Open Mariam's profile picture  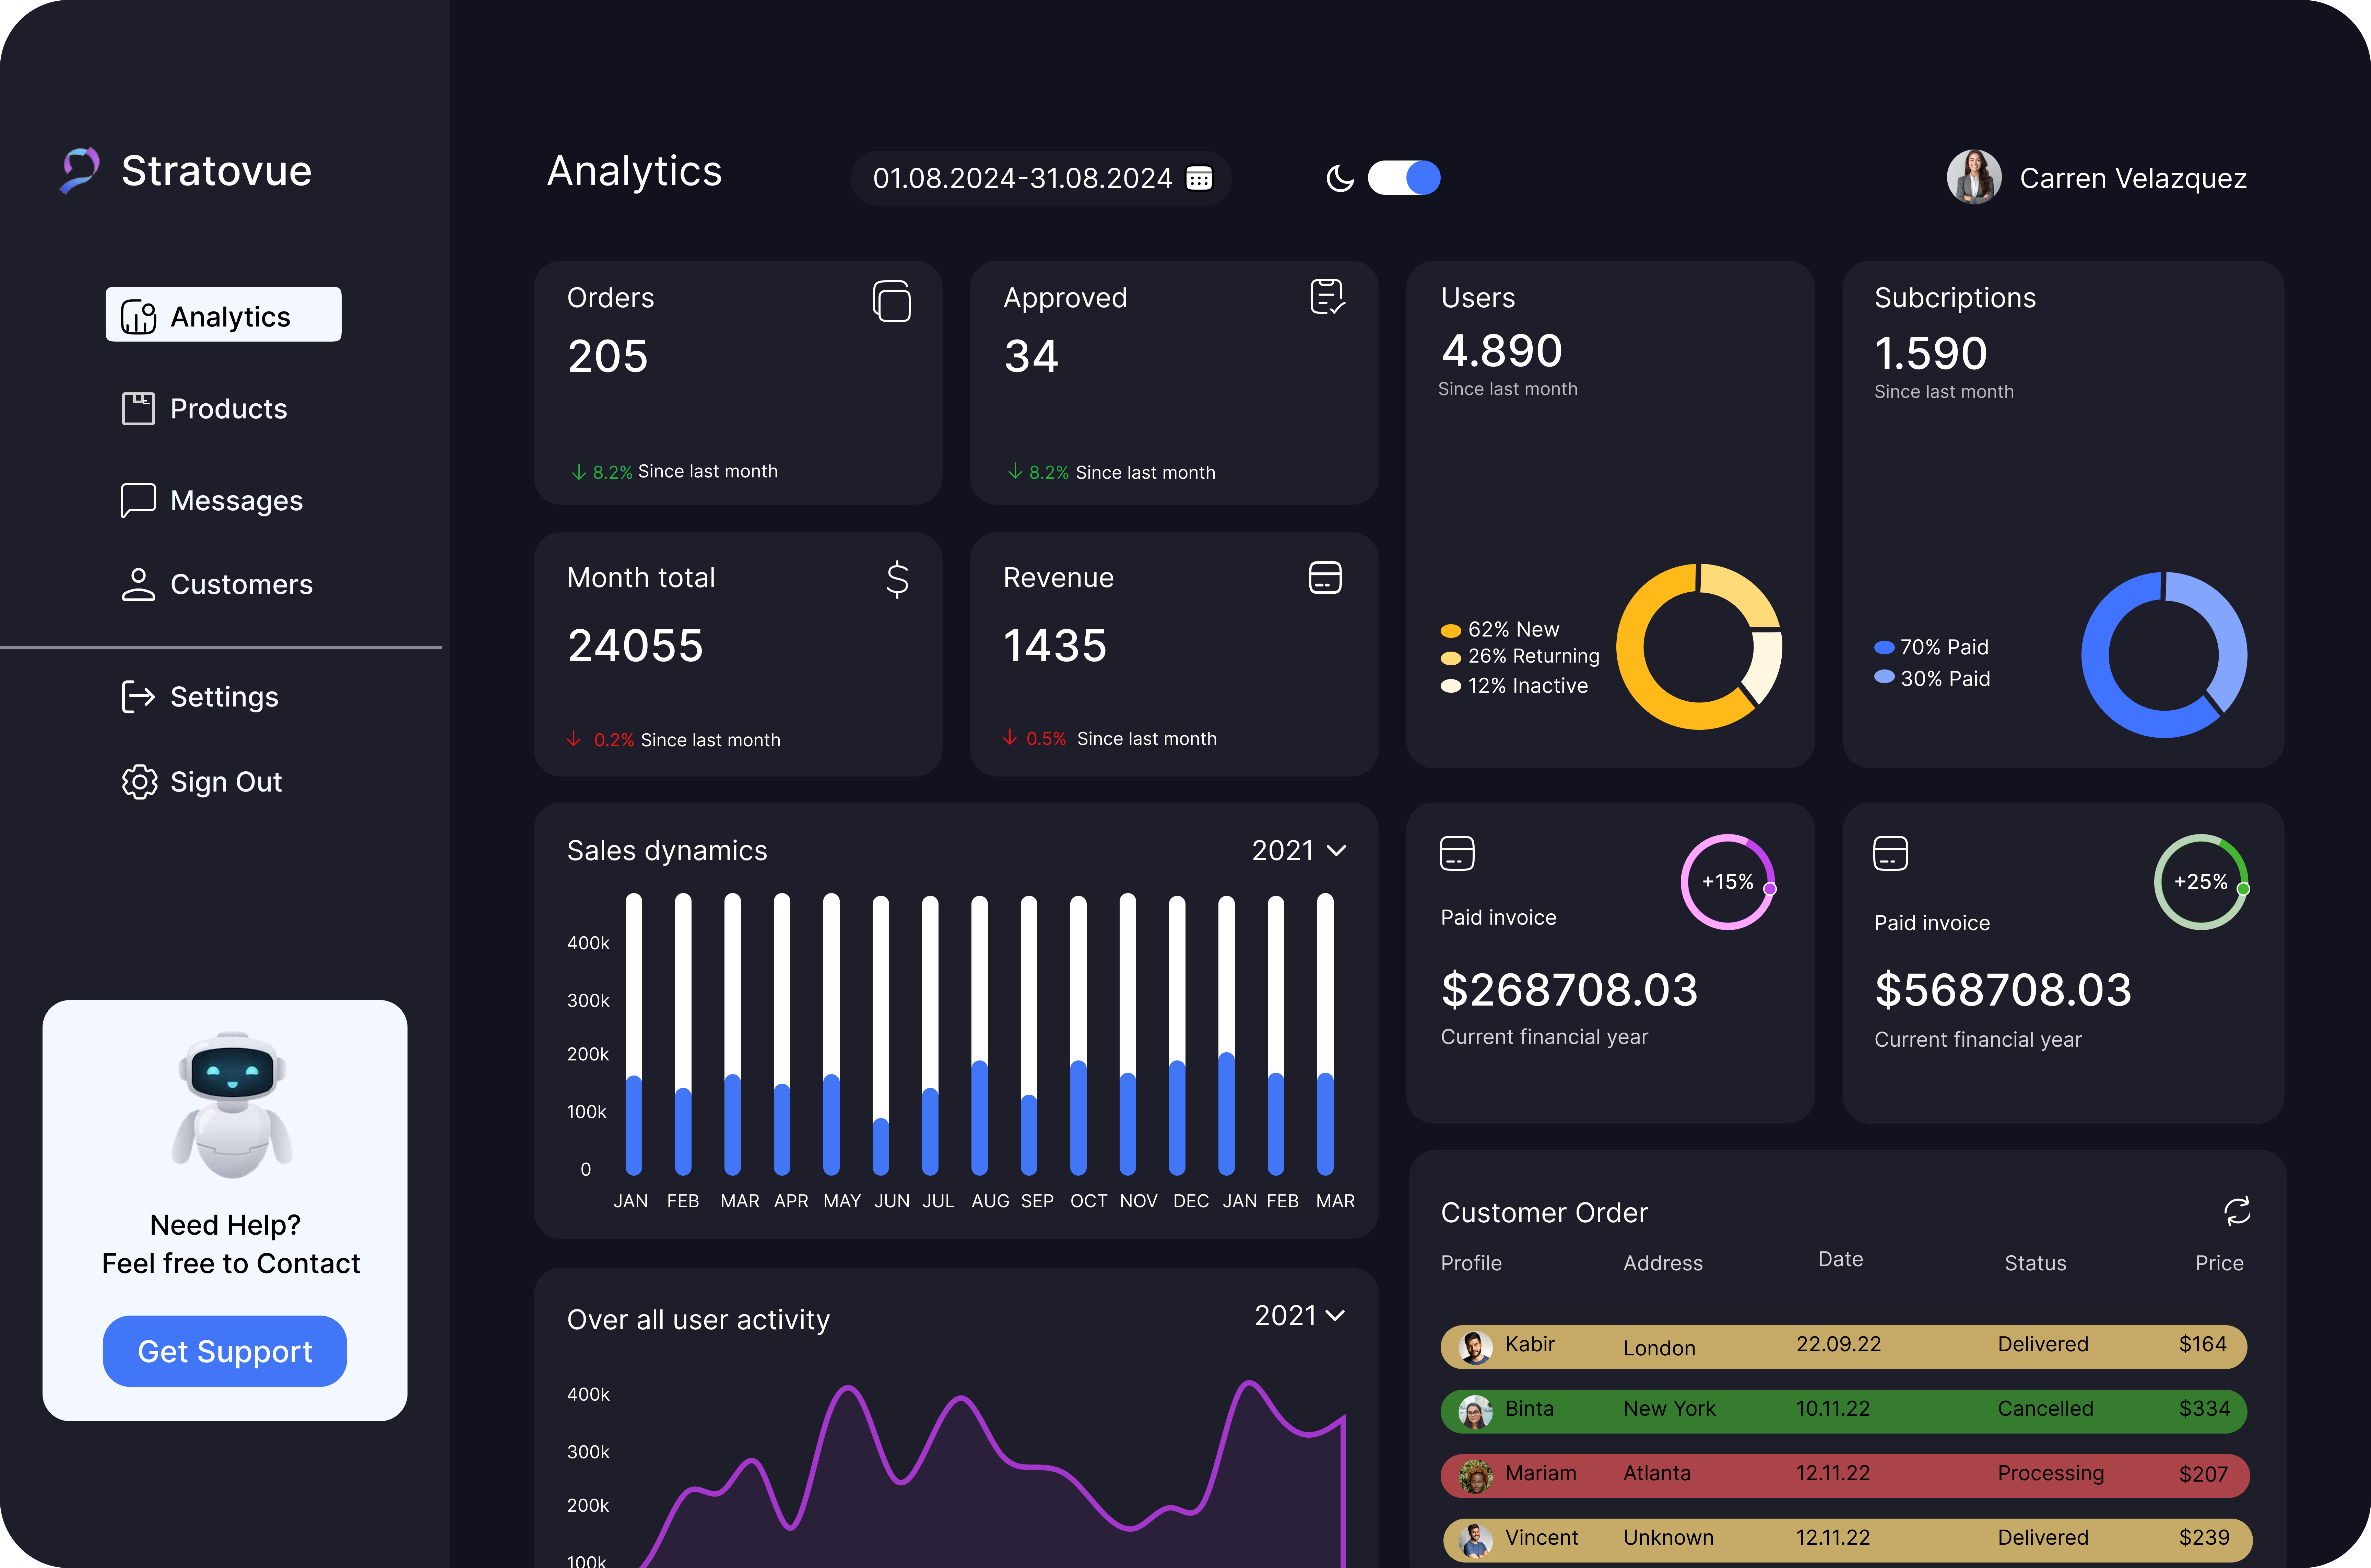coord(1475,1476)
